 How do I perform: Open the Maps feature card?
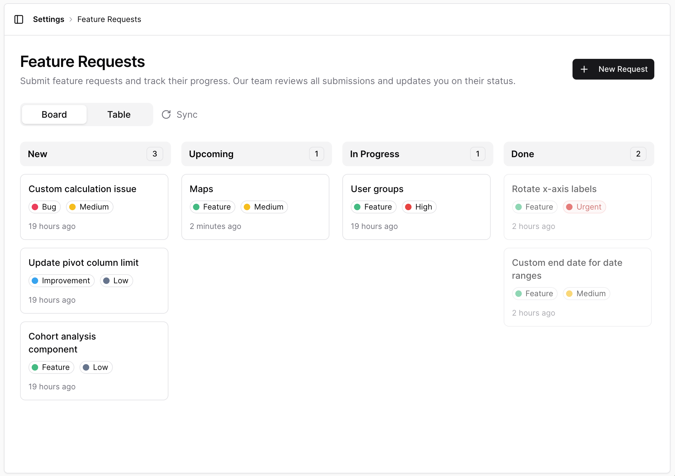pyautogui.click(x=255, y=207)
